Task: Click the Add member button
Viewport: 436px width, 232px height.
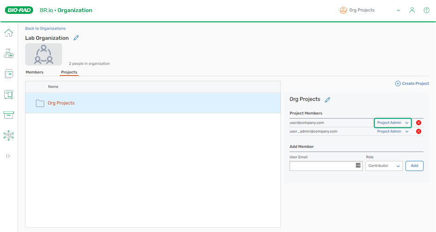Action: click(x=414, y=166)
